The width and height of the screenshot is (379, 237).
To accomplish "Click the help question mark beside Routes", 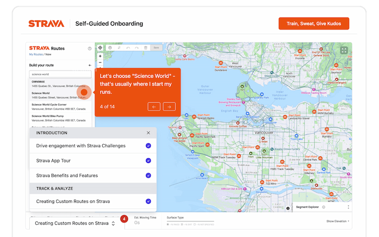I will pos(89,49).
